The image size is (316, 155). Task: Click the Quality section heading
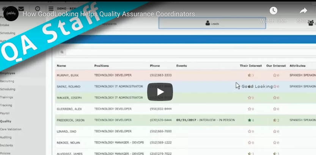[x=6, y=121]
